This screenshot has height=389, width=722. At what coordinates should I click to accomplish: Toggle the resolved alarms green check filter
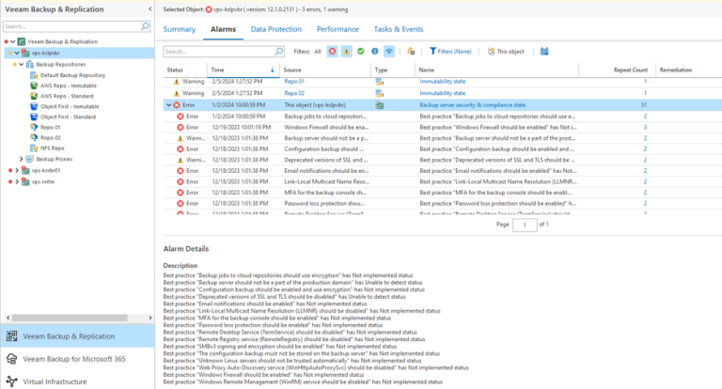point(361,52)
